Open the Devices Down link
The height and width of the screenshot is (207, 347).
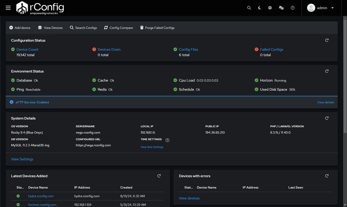coord(109,49)
